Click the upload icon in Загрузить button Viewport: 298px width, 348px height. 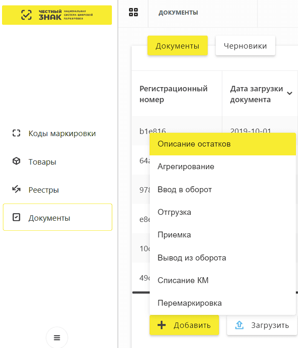tap(239, 325)
